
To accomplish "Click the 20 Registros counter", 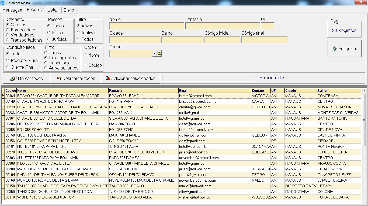I will [344, 31].
